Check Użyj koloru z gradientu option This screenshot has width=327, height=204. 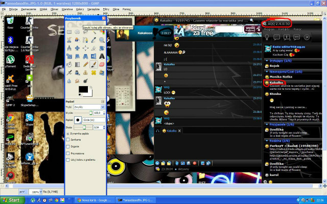click(x=68, y=160)
